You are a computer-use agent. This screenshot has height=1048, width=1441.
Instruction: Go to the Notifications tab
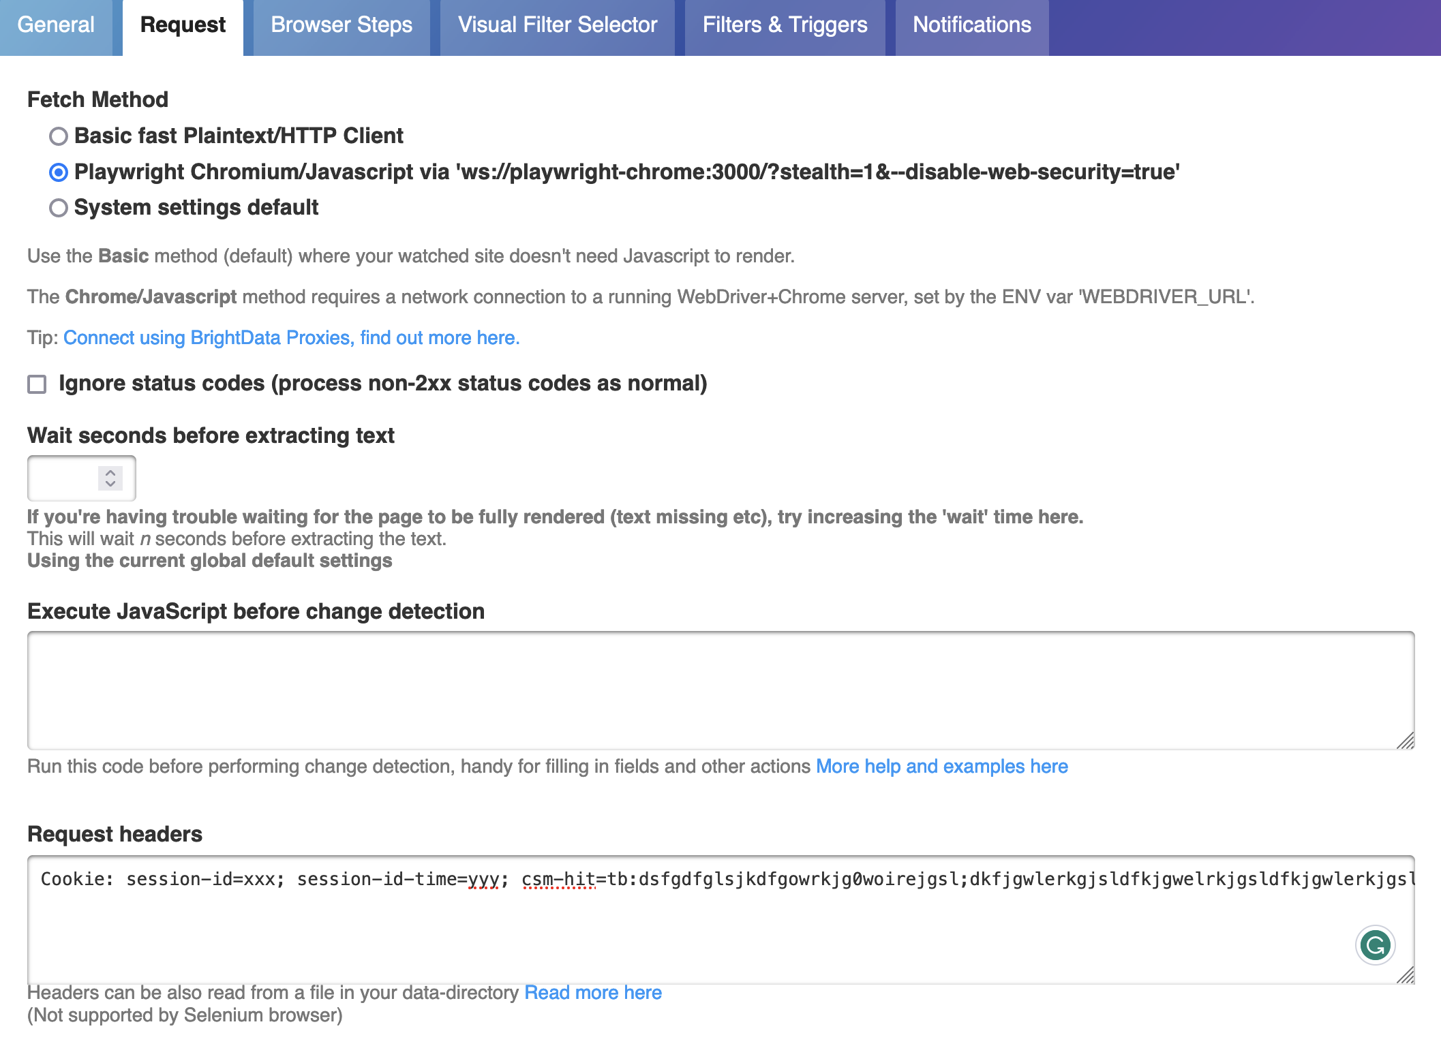[x=972, y=25]
